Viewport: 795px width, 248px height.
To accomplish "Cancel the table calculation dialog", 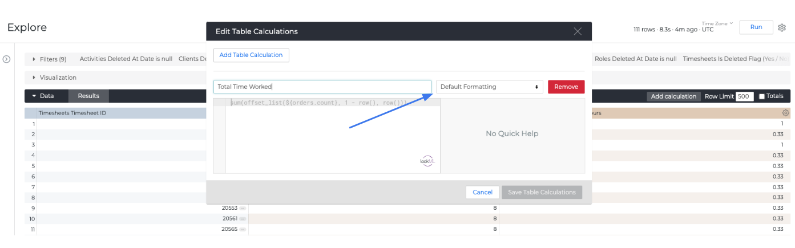I will pyautogui.click(x=482, y=192).
